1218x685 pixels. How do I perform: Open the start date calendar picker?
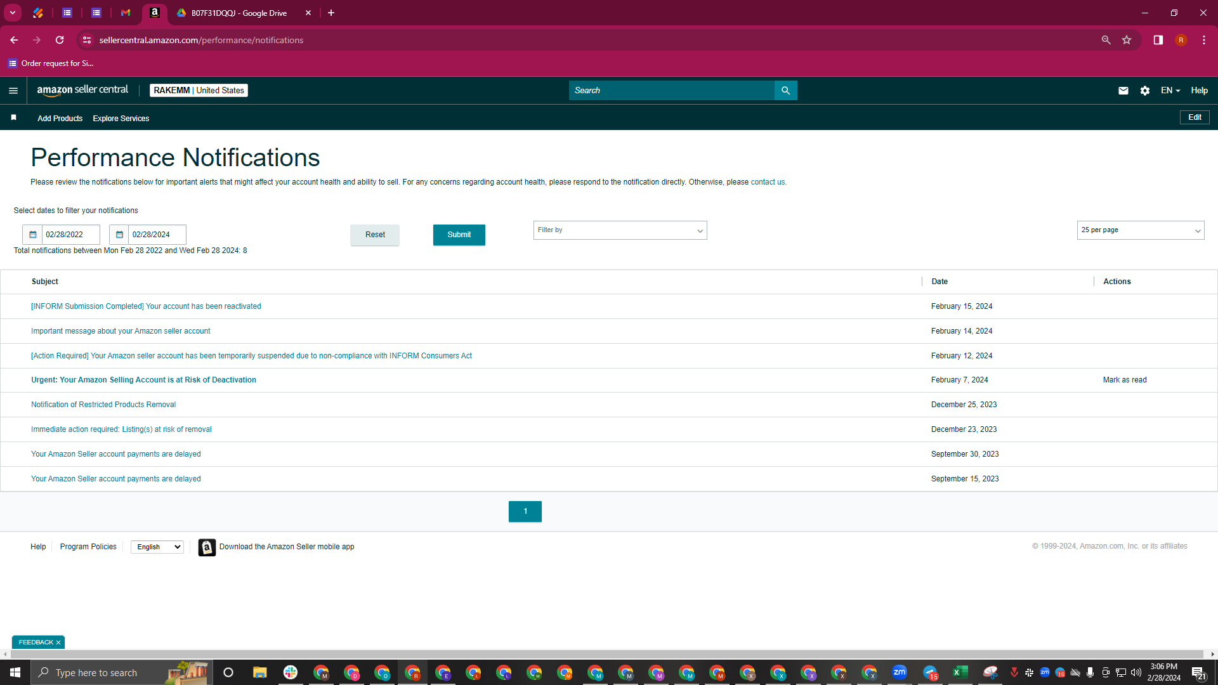33,235
